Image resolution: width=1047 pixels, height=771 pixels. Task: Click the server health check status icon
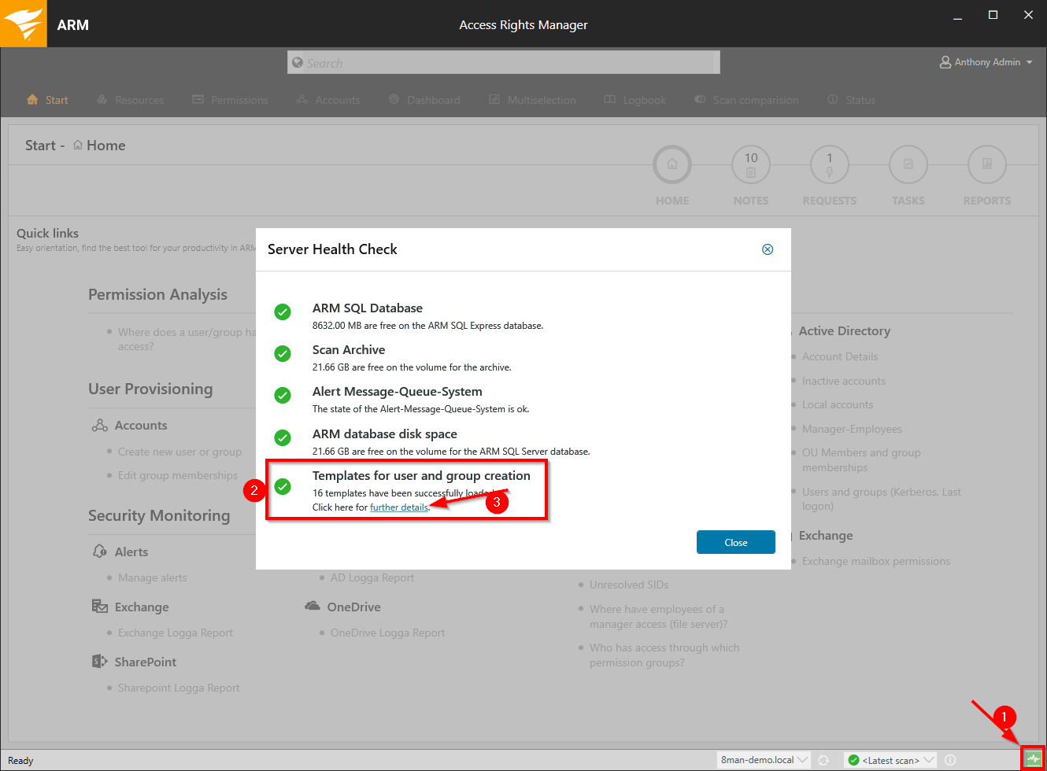(x=1033, y=758)
